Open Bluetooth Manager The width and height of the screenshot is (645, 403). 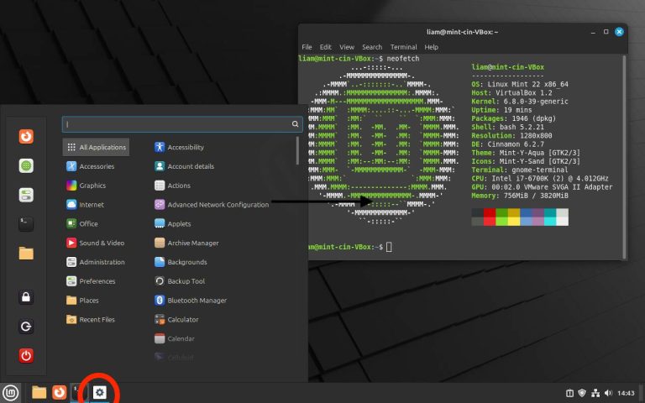pos(191,301)
